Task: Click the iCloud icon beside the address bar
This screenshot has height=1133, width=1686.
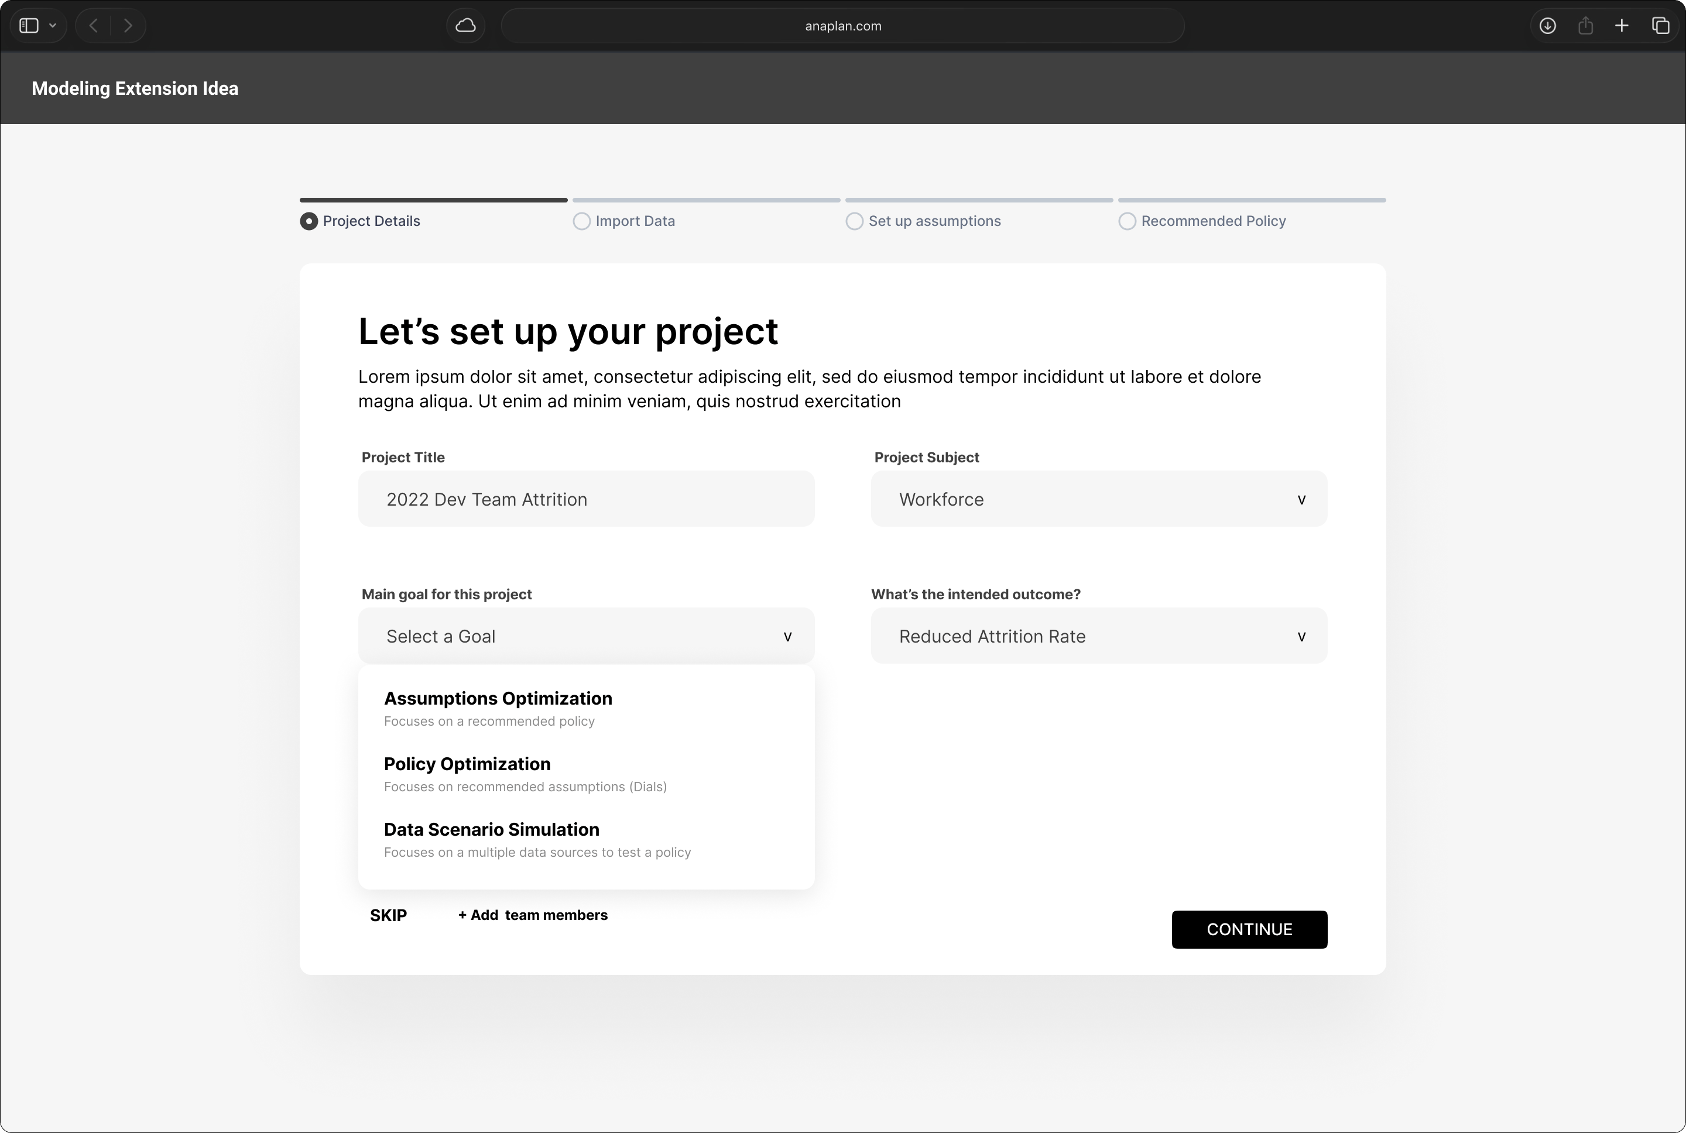Action: point(465,26)
